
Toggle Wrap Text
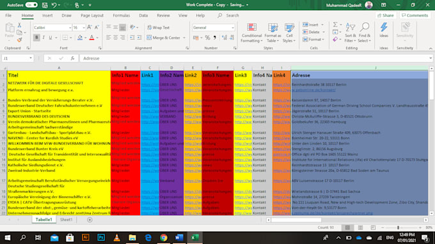[158, 27]
